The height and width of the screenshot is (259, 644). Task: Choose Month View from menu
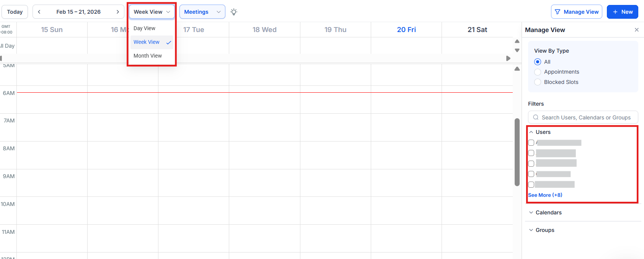point(148,56)
